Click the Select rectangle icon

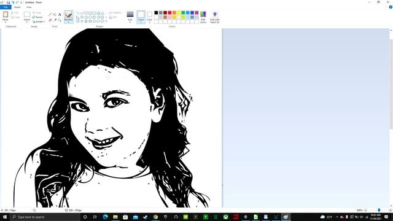(27, 15)
